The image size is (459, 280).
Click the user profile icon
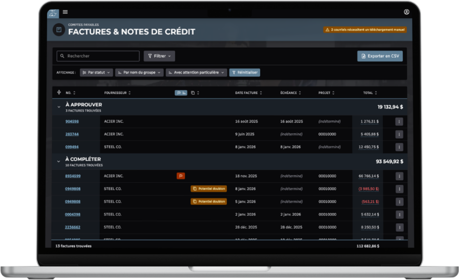point(406,12)
